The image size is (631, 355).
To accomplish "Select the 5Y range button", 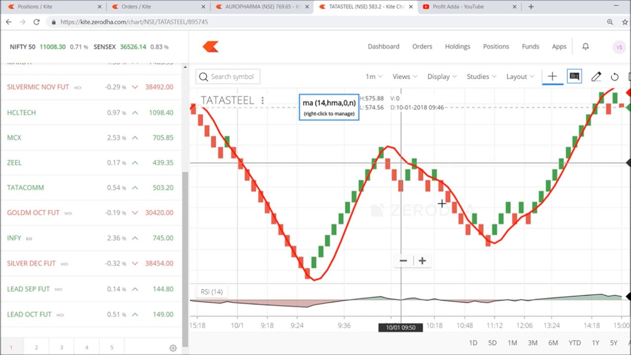I will tap(614, 343).
